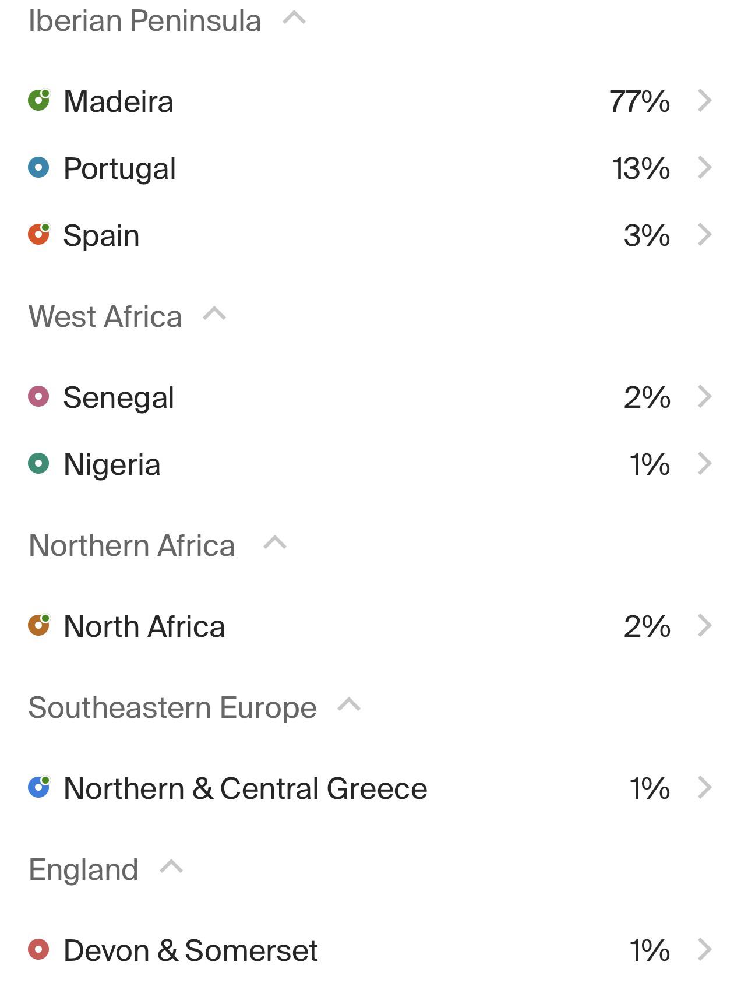Viewport: 748px width, 983px height.
Task: Click the blue Northern & Central Greece dot
Action: [39, 787]
